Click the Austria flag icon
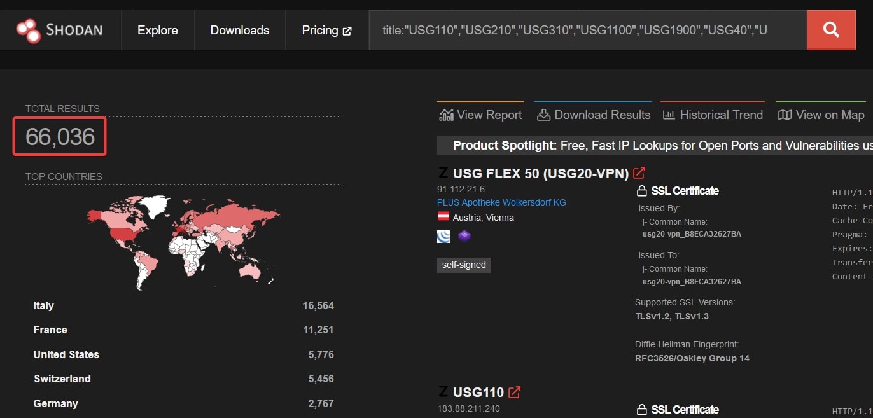The width and height of the screenshot is (873, 418). coord(443,217)
